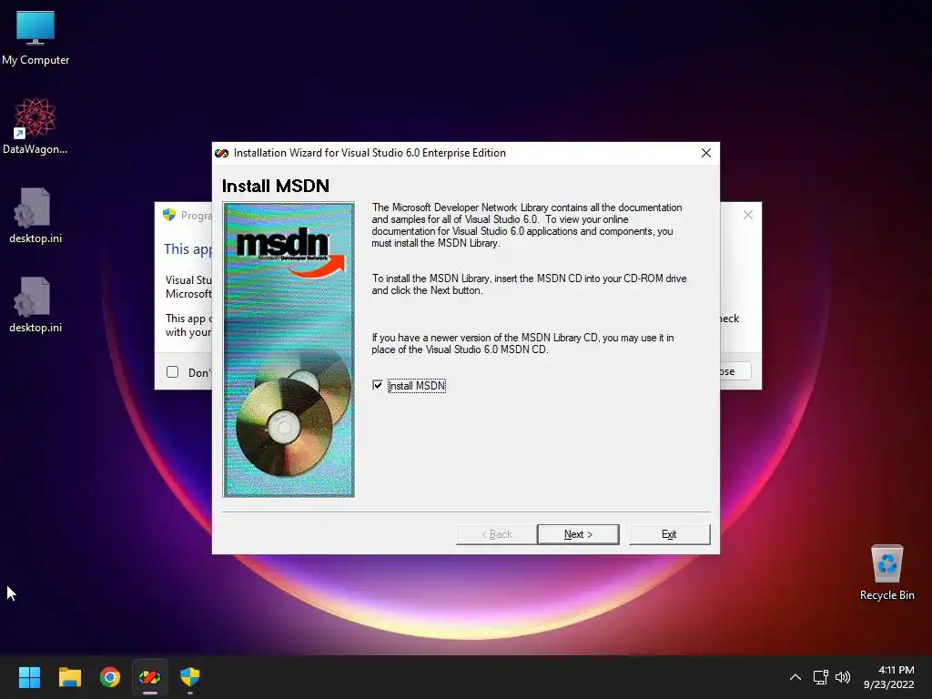Open the Windows Start menu
Screen dimensions: 932x699
point(29,677)
